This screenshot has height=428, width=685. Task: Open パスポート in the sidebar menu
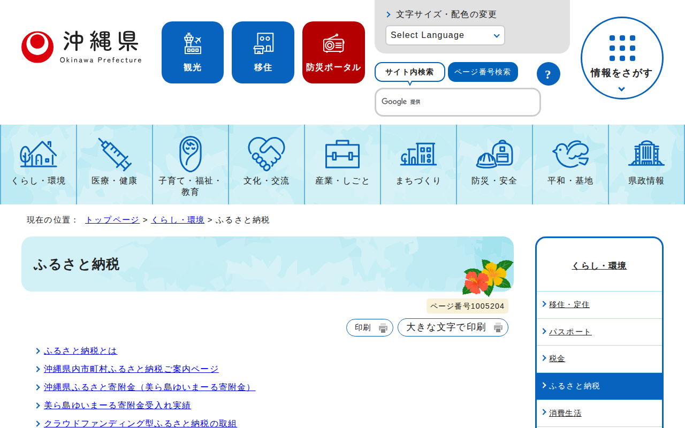[x=570, y=332]
